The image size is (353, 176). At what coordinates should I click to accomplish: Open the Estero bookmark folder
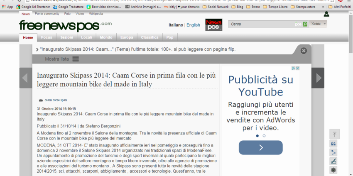point(253,7)
